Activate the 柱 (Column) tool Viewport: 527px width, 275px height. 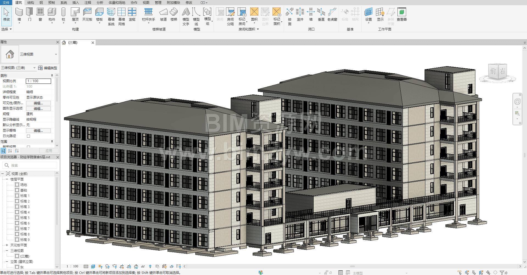pos(63,14)
